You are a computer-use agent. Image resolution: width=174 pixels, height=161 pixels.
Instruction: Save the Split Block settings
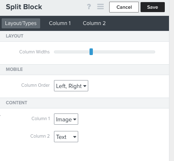pos(153,7)
